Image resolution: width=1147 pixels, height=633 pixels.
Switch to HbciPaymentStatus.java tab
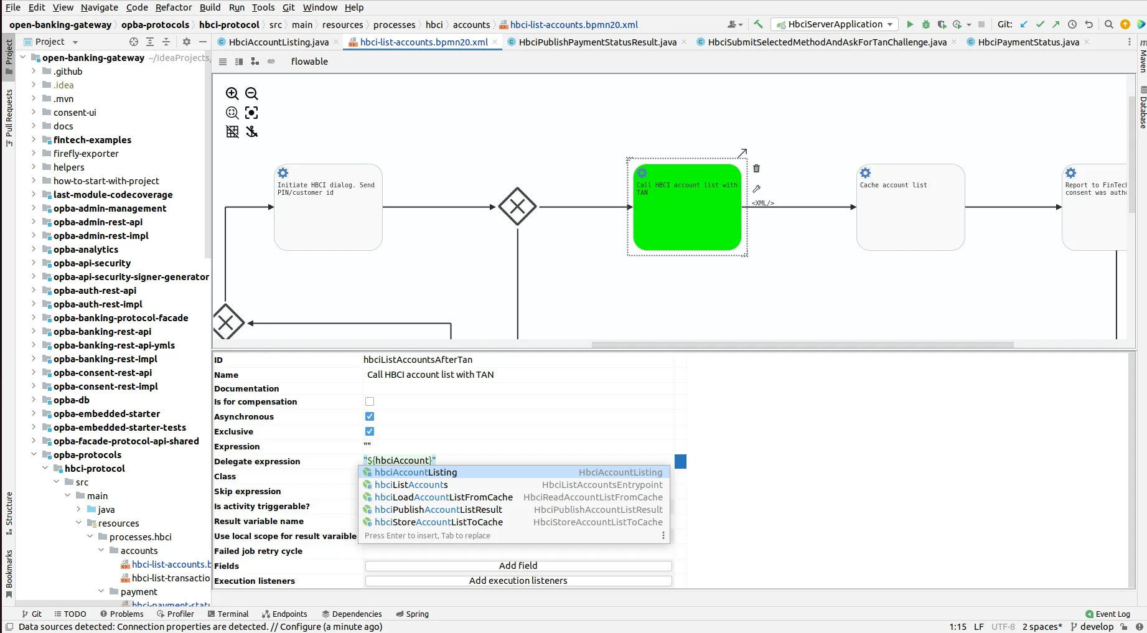(x=1028, y=42)
